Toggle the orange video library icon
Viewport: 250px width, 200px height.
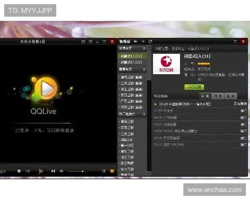pyautogui.click(x=112, y=171)
